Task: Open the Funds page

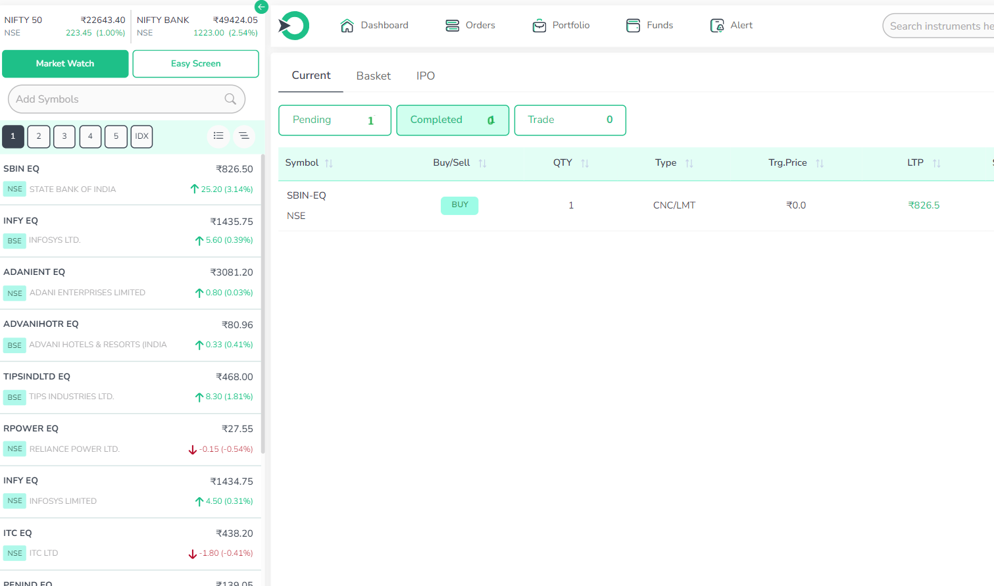Action: click(x=649, y=26)
